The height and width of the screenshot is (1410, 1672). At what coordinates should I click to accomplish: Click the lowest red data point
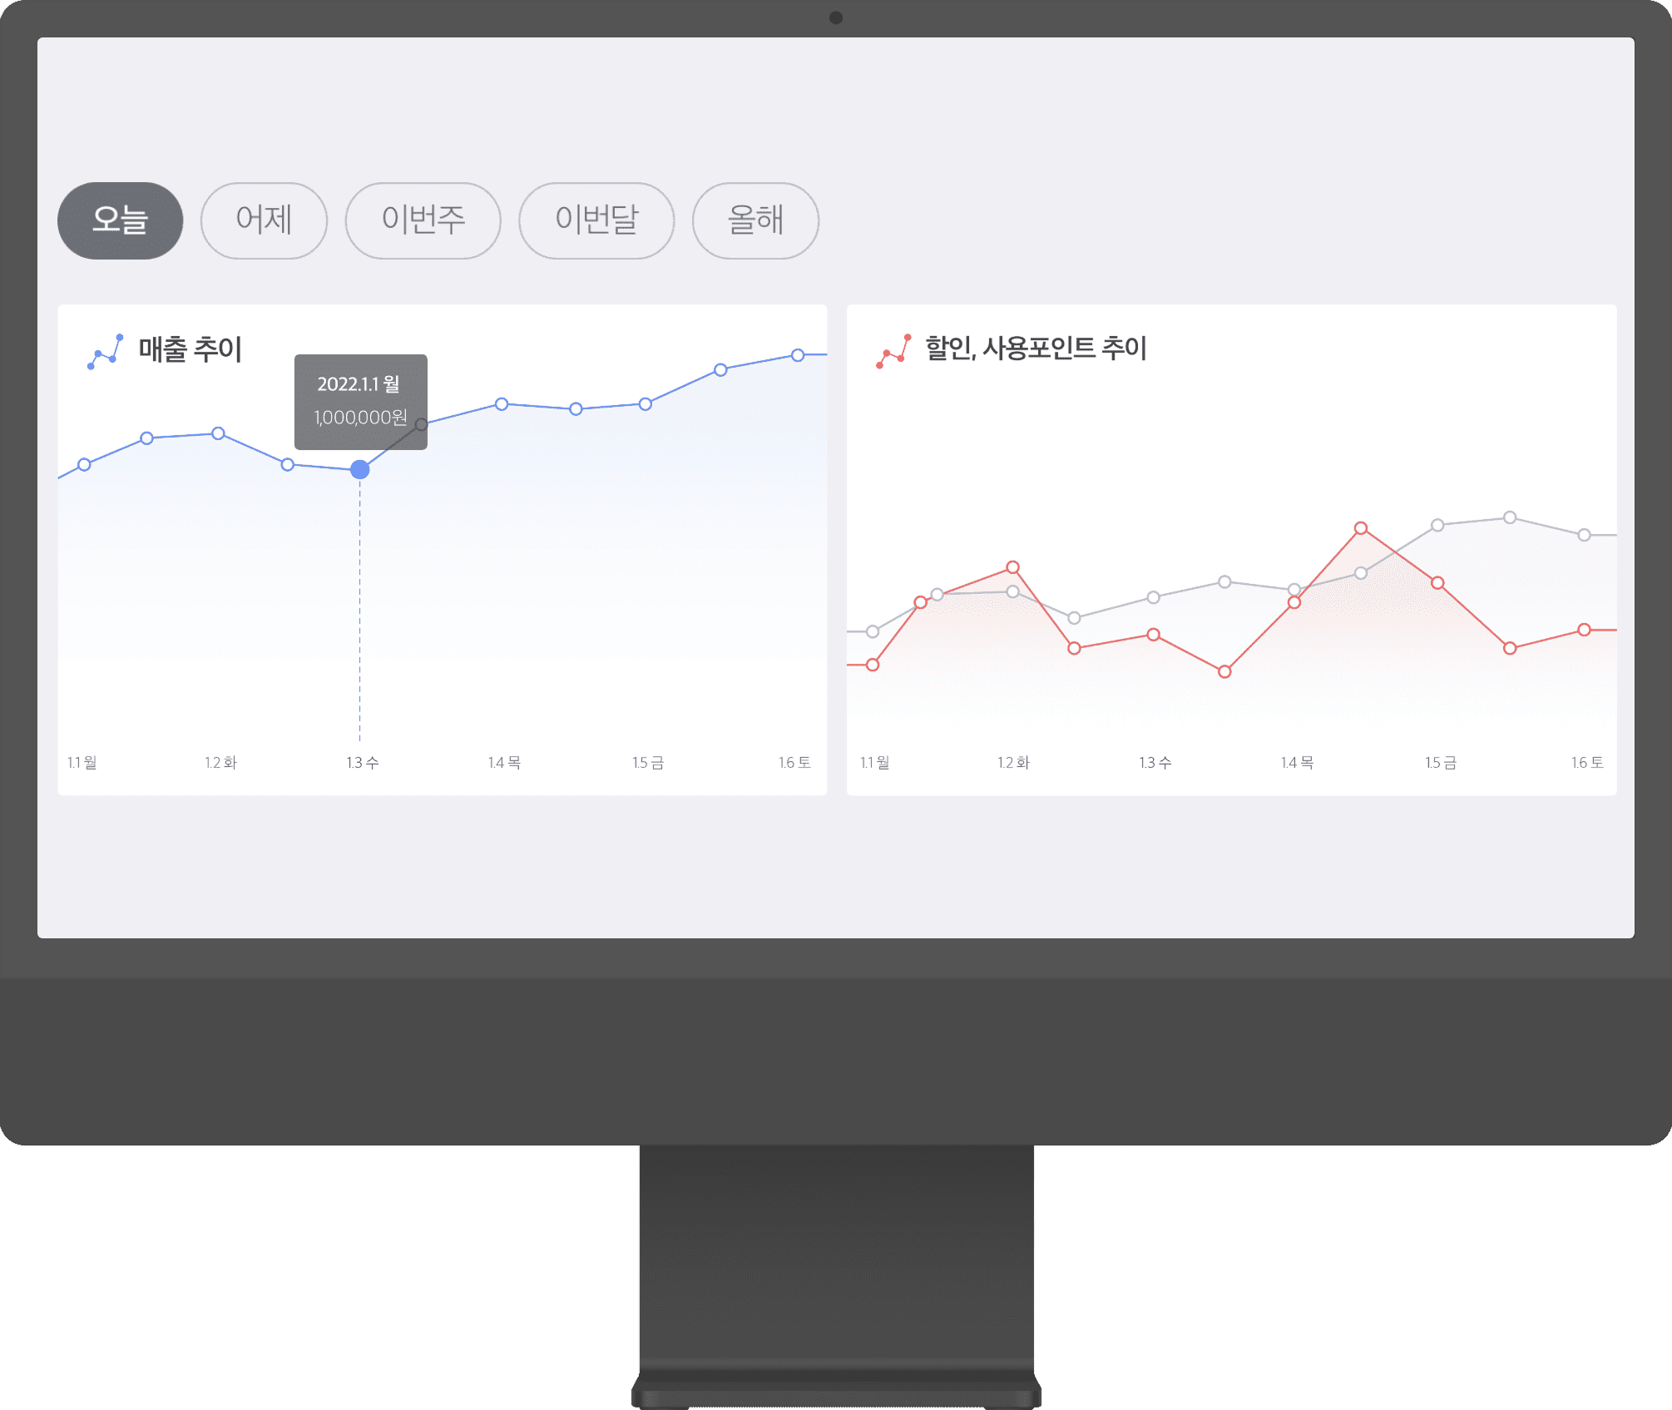pos(1224,671)
